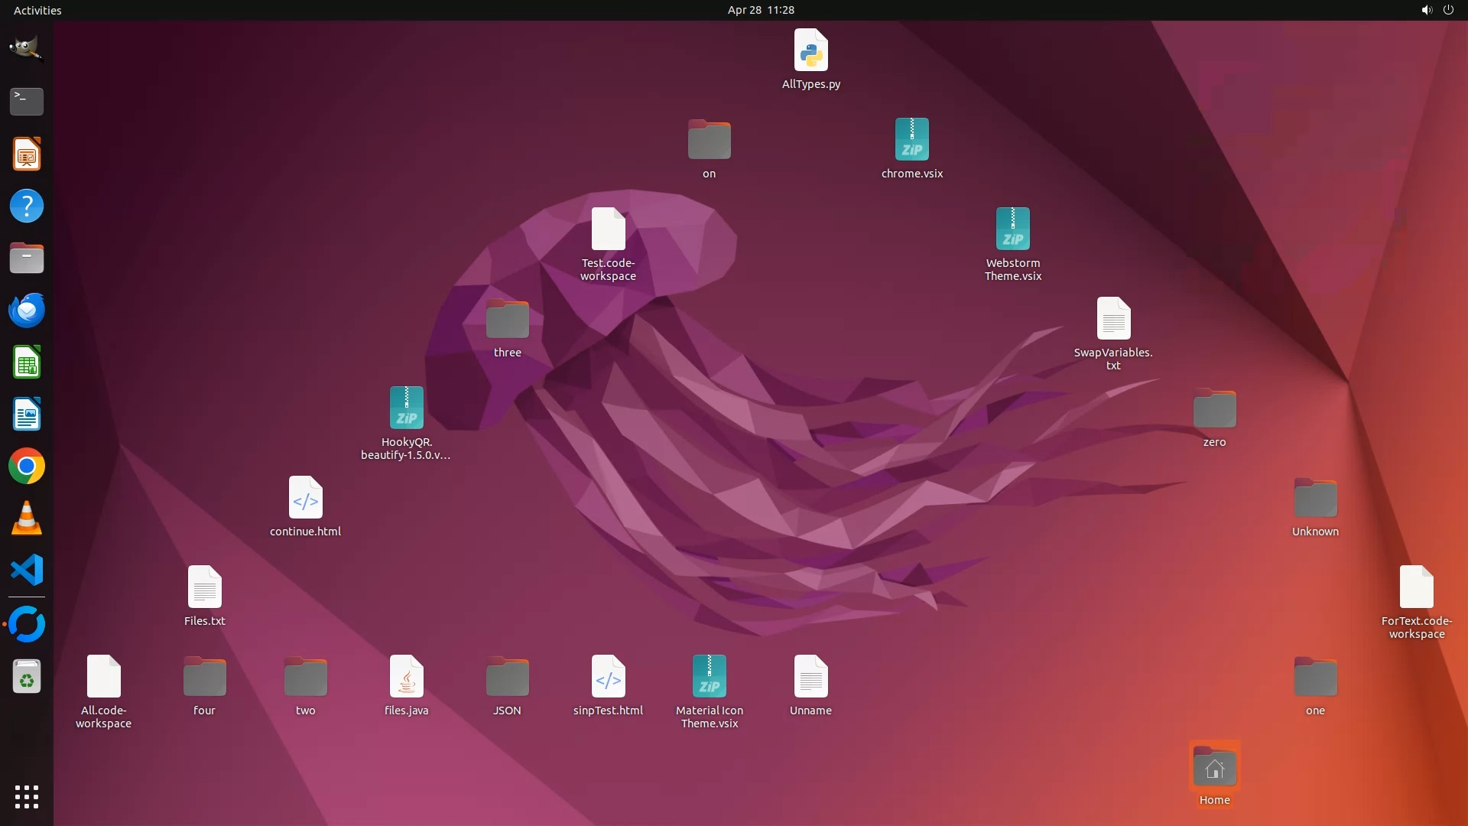Image resolution: width=1468 pixels, height=826 pixels.
Task: Open LibreOffice Calc from dock
Action: point(26,363)
